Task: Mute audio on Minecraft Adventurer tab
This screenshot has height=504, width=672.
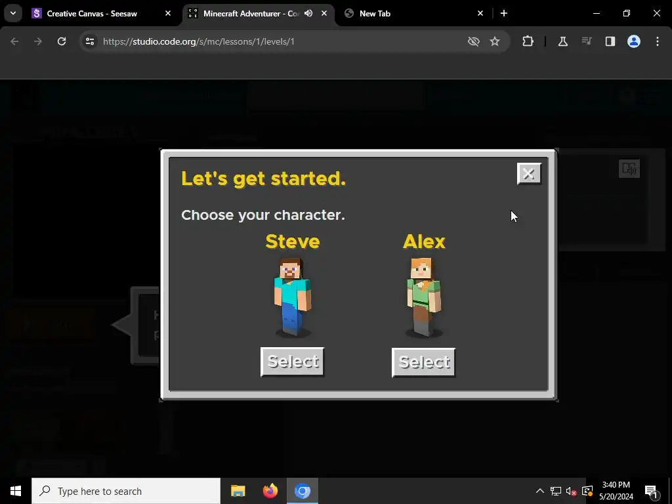Action: [308, 13]
